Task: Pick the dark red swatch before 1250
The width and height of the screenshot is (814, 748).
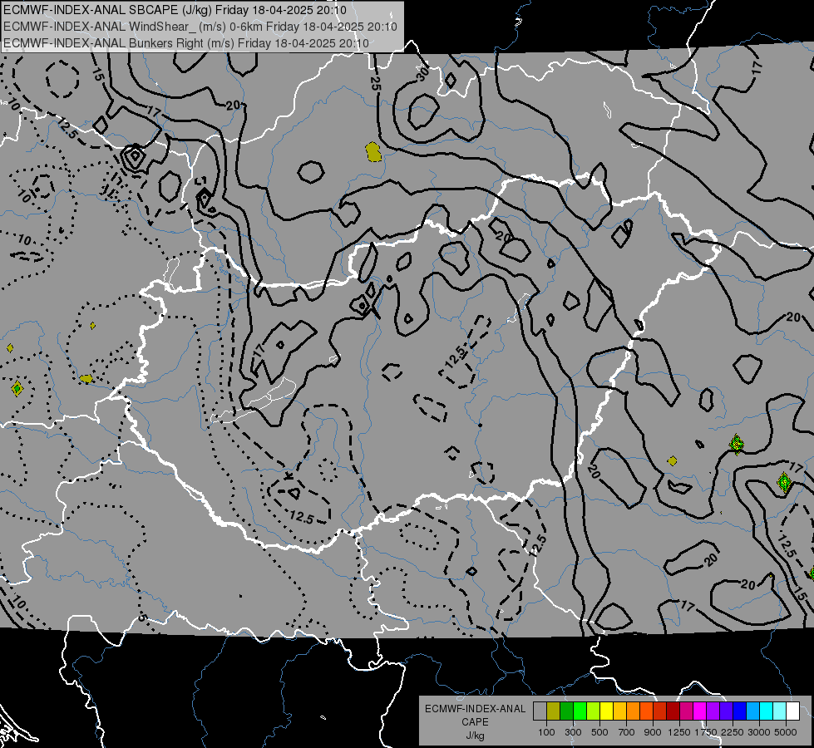Action: click(x=673, y=711)
